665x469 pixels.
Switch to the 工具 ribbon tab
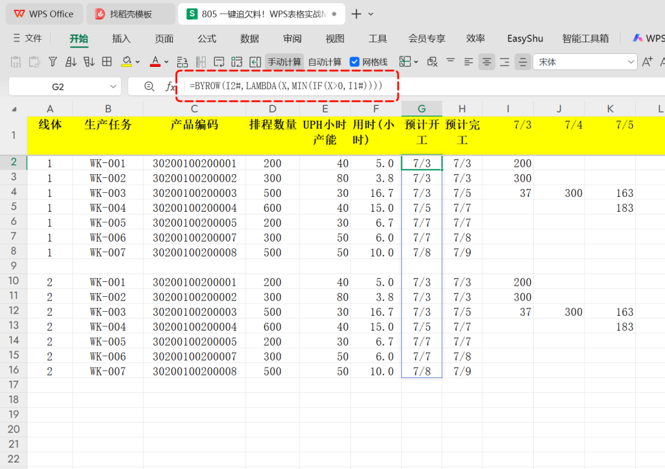pos(377,38)
